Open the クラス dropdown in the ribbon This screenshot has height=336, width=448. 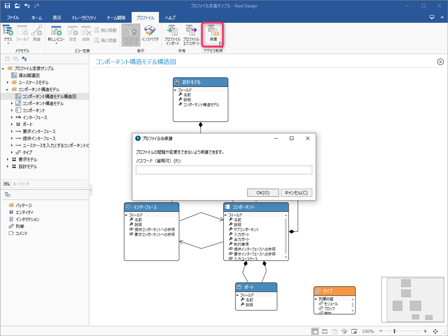8,33
